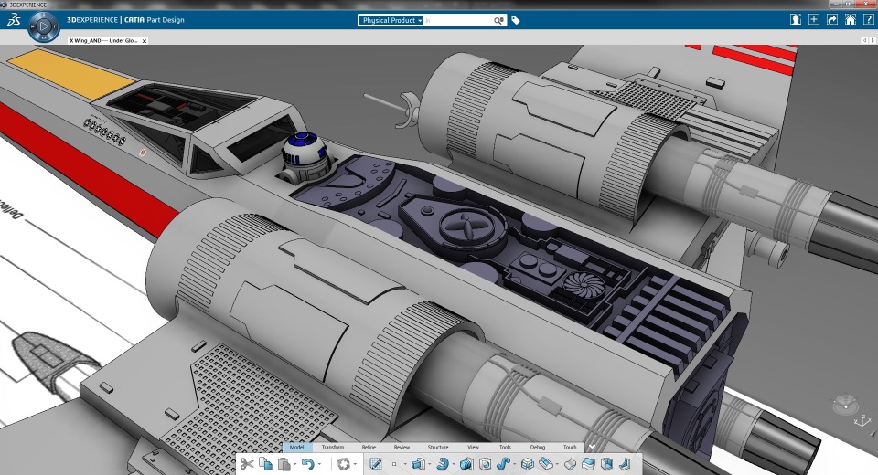The width and height of the screenshot is (878, 475).
Task: Switch to the Touch tab
Action: pyautogui.click(x=570, y=447)
